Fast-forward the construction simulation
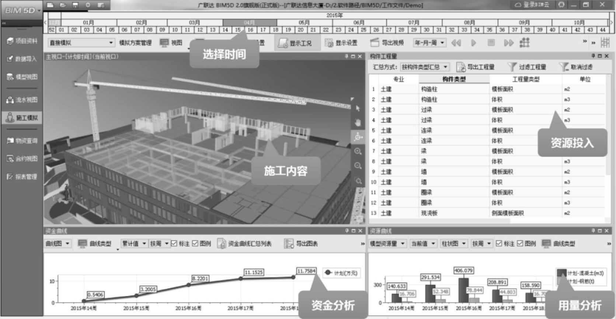This screenshot has height=319, width=616. 509,43
